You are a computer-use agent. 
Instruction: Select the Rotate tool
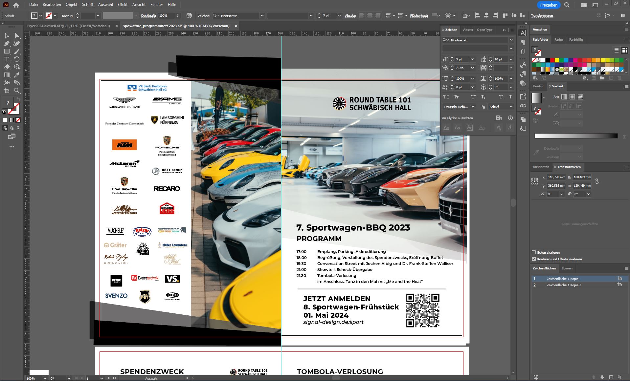[x=17, y=59]
